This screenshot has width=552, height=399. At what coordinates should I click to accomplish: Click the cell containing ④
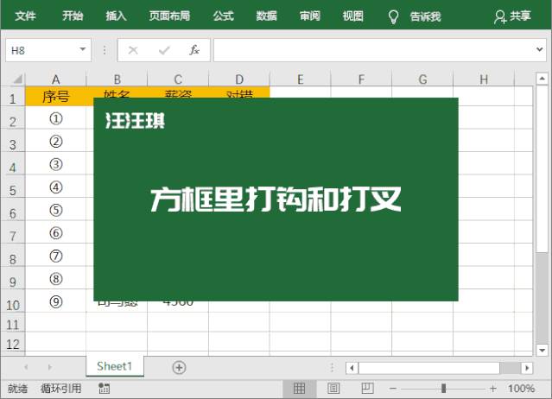(x=55, y=187)
